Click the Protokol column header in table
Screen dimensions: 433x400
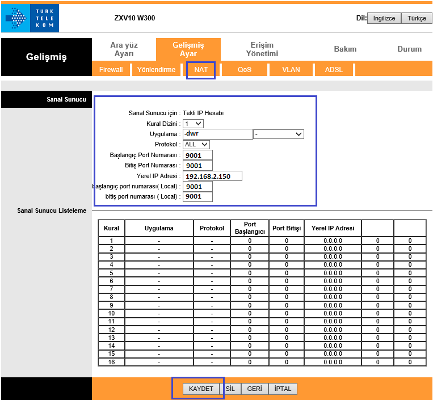click(x=212, y=228)
